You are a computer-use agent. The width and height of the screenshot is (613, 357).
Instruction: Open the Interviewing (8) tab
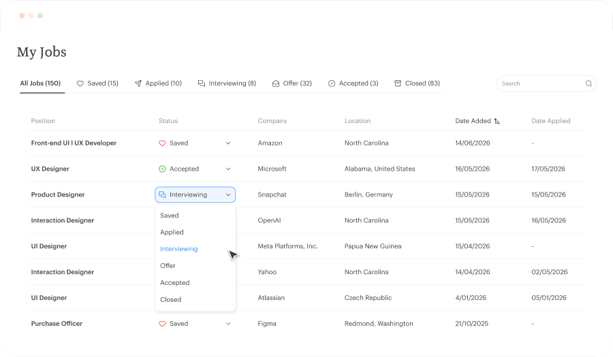(227, 83)
